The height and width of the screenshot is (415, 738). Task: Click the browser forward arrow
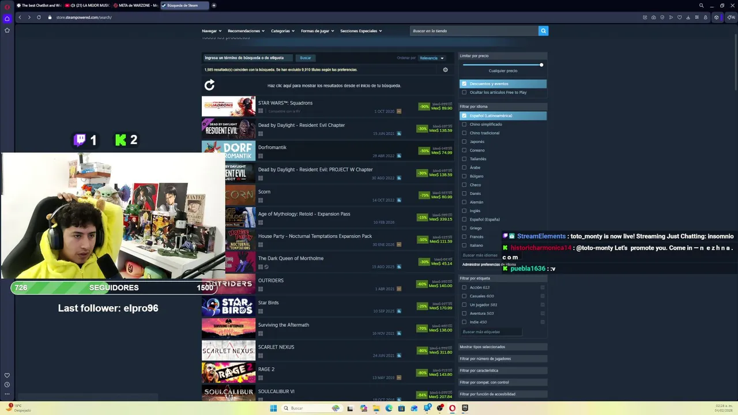point(29,17)
